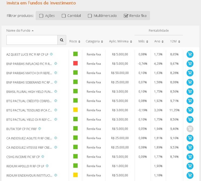Add BNP PARIBAS INFLACAO fund to cart
This screenshot has width=201, height=181.
190,64
